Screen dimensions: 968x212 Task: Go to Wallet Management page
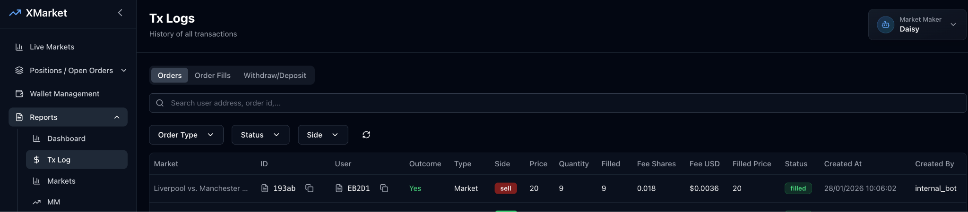64,94
